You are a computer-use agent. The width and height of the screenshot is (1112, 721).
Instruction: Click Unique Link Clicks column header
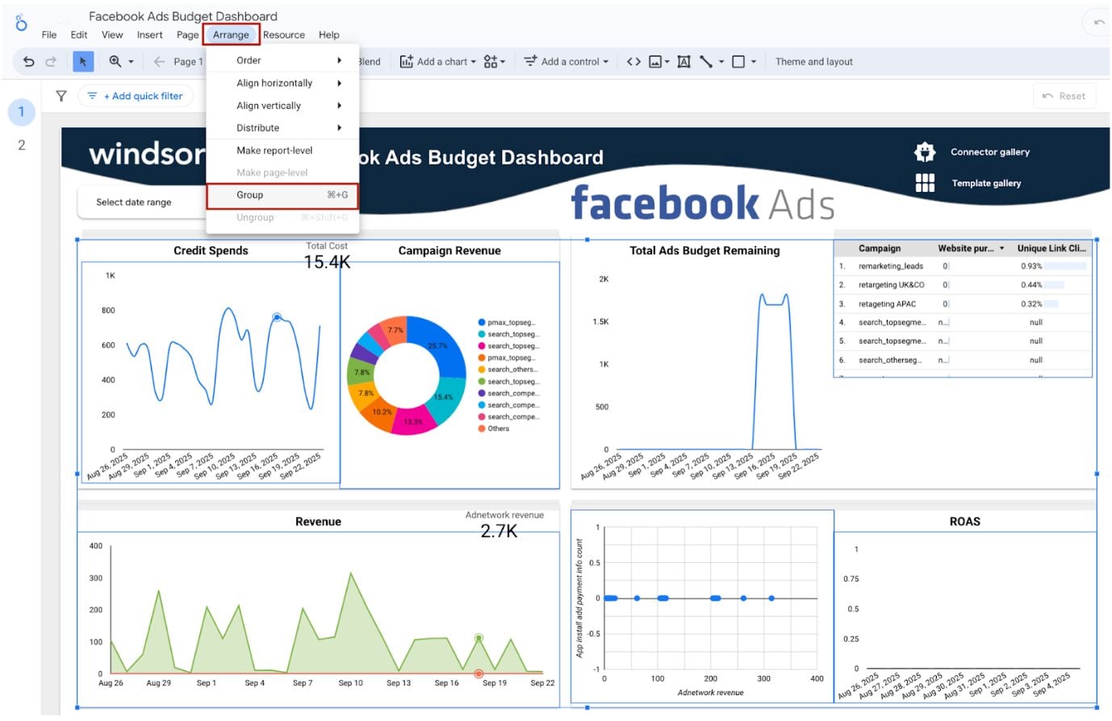point(1051,248)
